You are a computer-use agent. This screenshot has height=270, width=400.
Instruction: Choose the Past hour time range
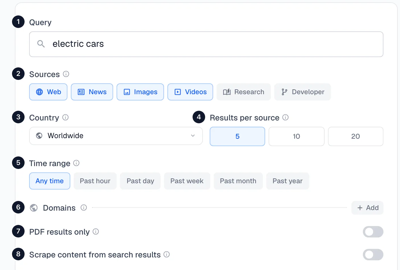[95, 181]
